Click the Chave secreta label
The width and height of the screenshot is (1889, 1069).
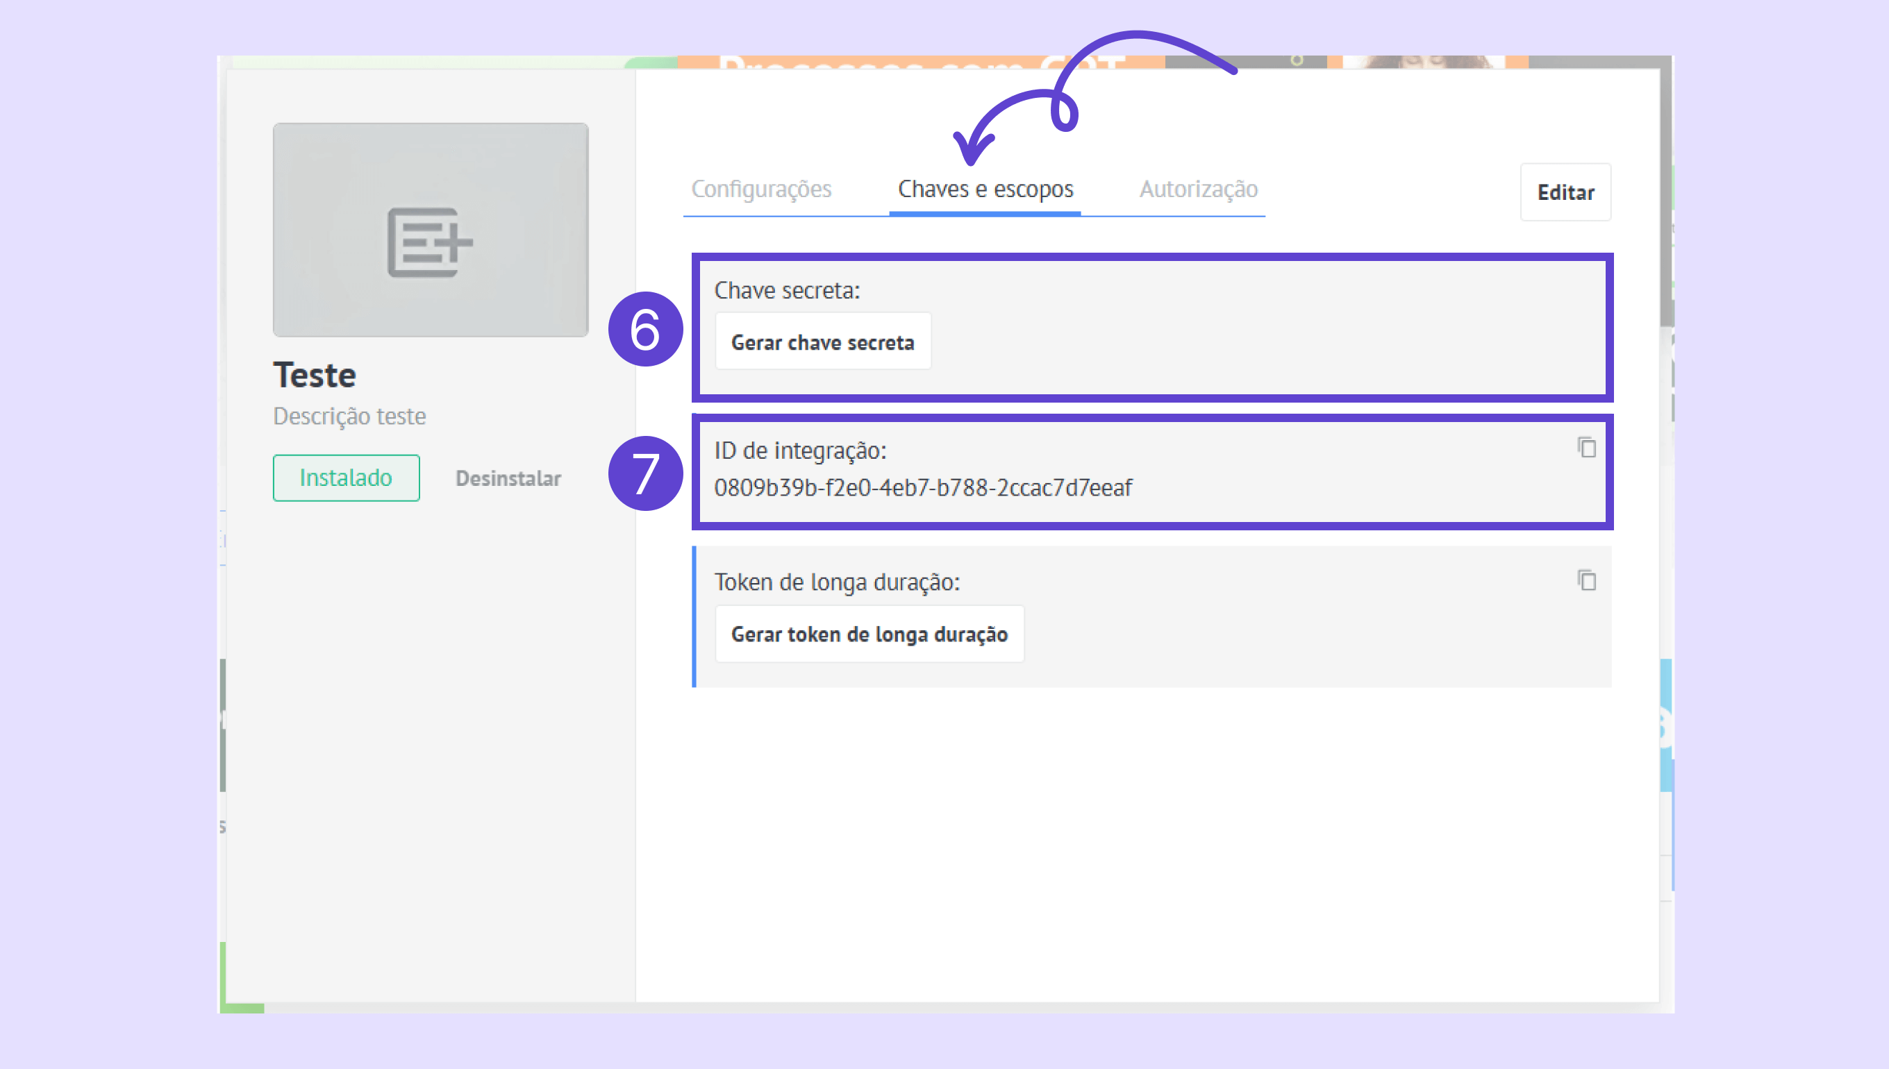787,291
